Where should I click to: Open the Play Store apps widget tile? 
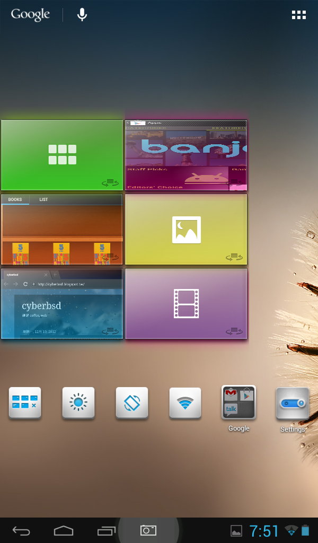click(x=186, y=155)
